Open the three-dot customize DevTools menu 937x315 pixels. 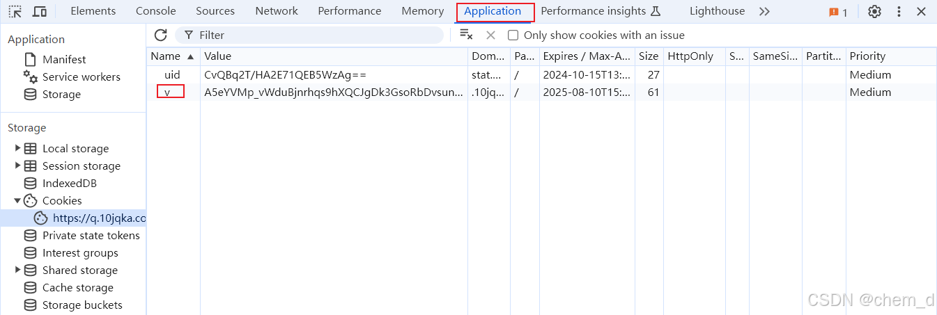click(899, 12)
